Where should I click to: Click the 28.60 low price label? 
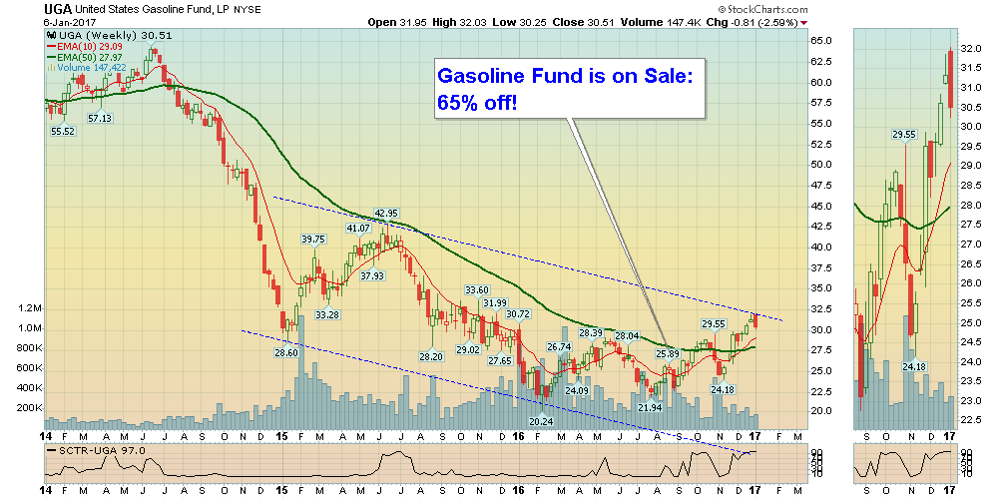click(x=287, y=352)
